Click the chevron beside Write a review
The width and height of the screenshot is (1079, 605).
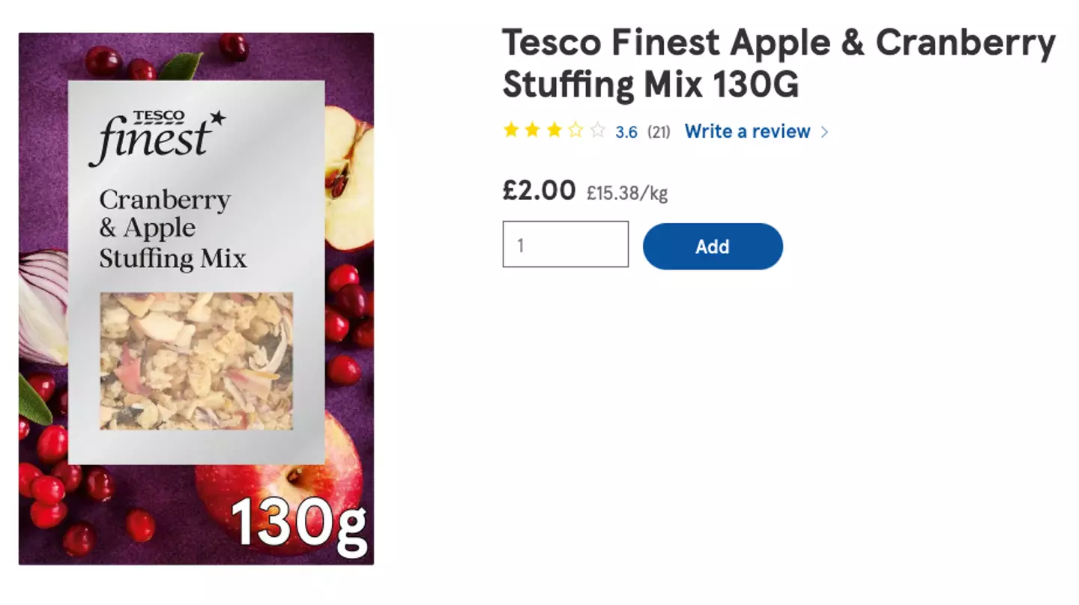point(824,132)
